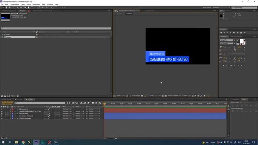The width and height of the screenshot is (258, 145).
Task: Open Adobe After Effects from Windows taskbar
Action: pyautogui.click(x=36, y=142)
